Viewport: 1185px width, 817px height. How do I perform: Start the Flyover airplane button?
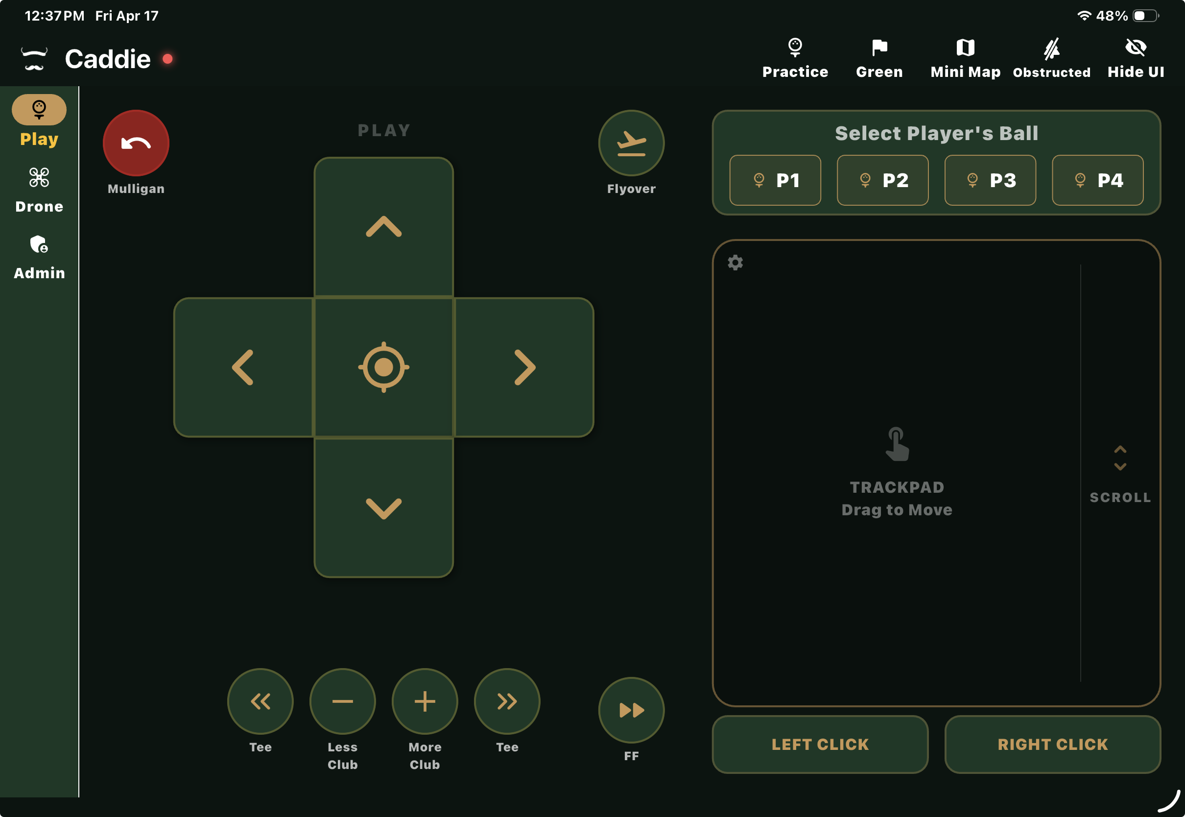631,143
